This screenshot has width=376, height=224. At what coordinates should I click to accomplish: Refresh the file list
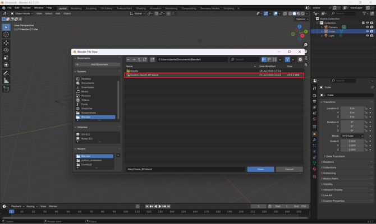(145, 59)
